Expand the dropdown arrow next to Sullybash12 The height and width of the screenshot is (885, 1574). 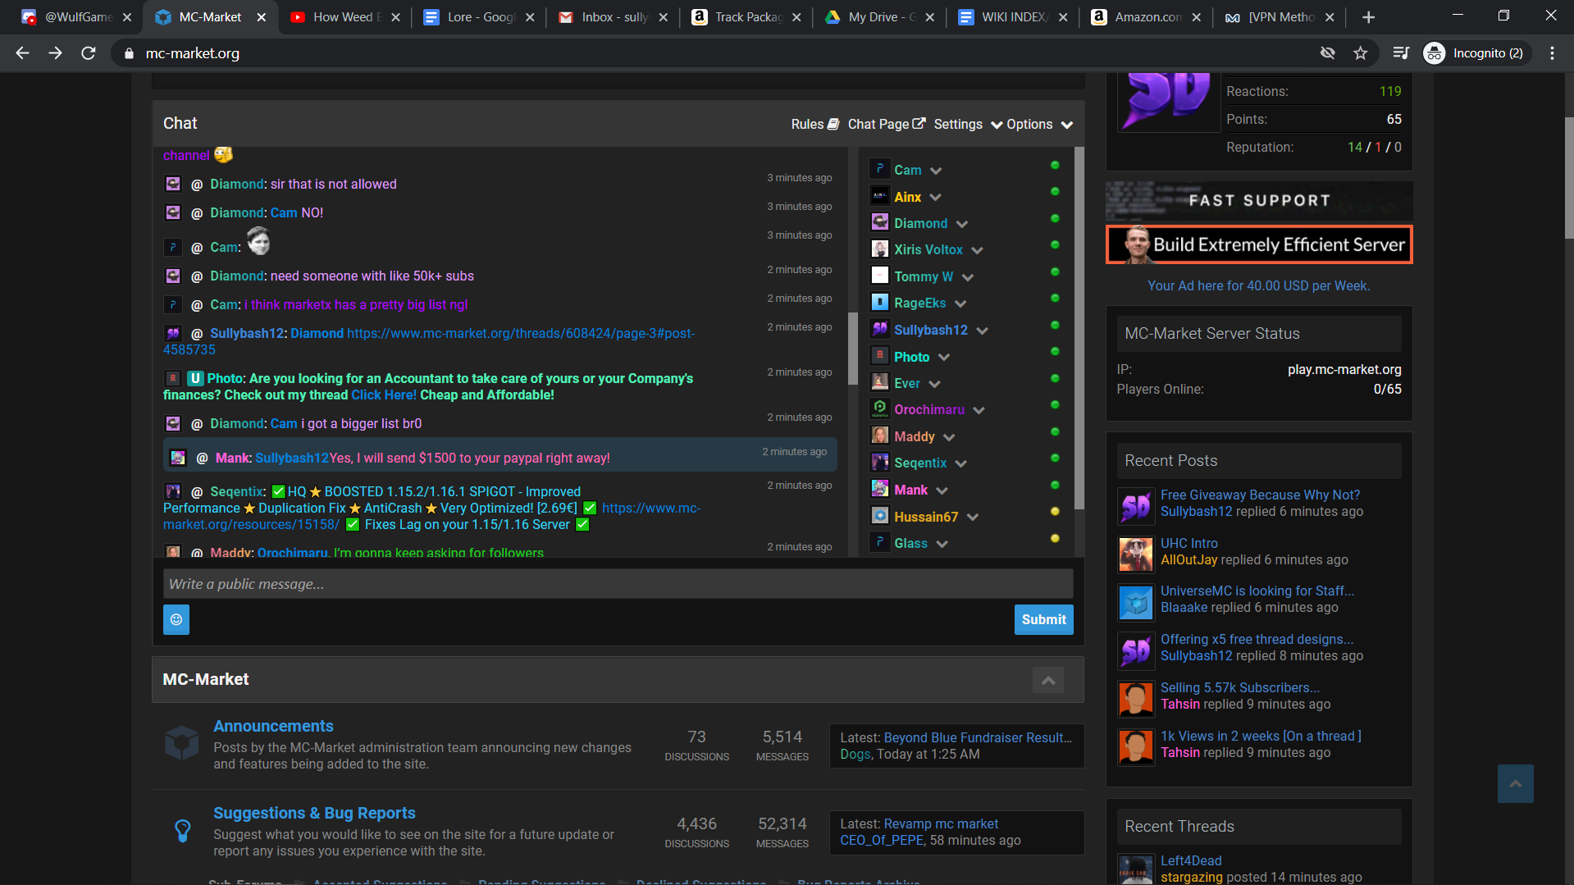click(x=983, y=331)
